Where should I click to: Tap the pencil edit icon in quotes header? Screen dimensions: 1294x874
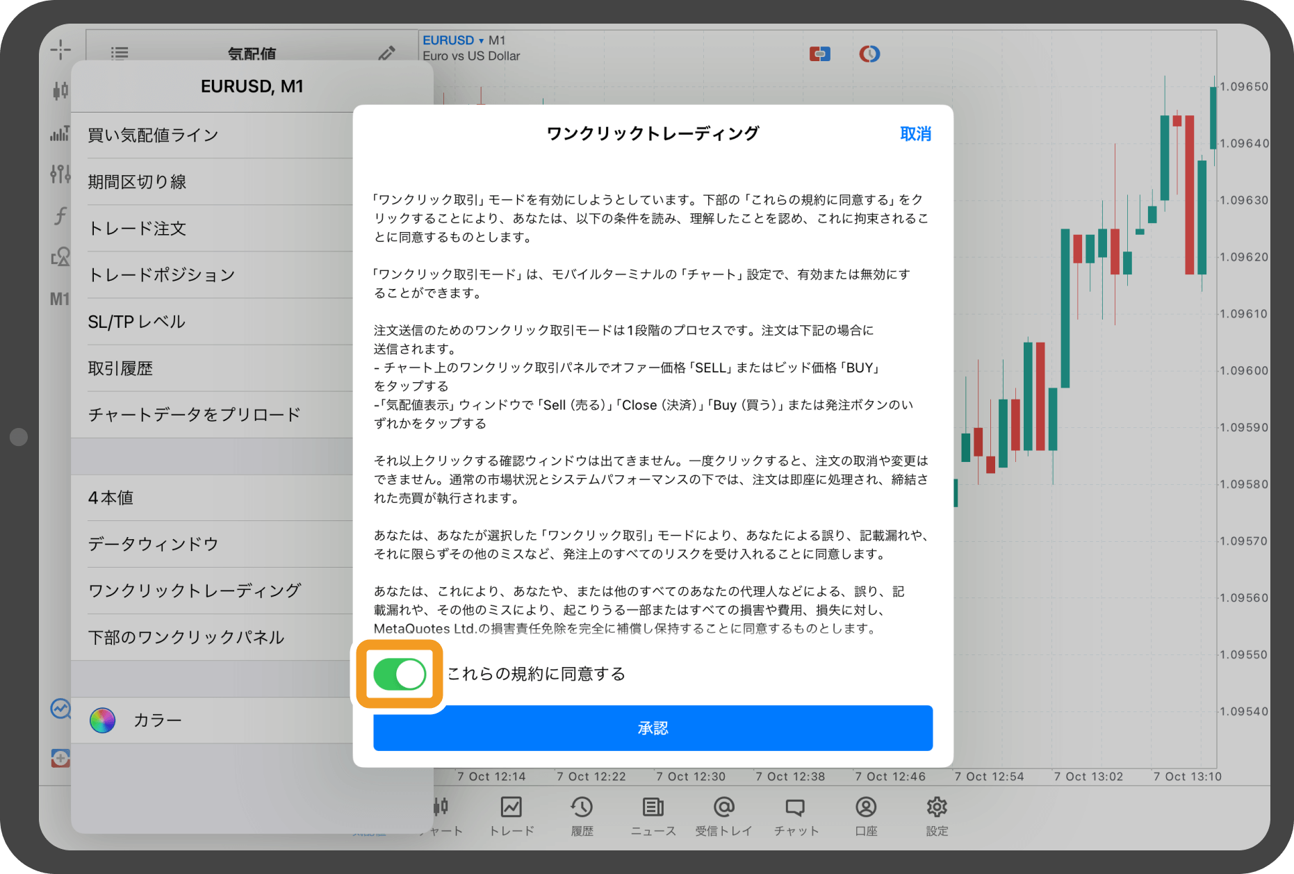click(x=387, y=53)
